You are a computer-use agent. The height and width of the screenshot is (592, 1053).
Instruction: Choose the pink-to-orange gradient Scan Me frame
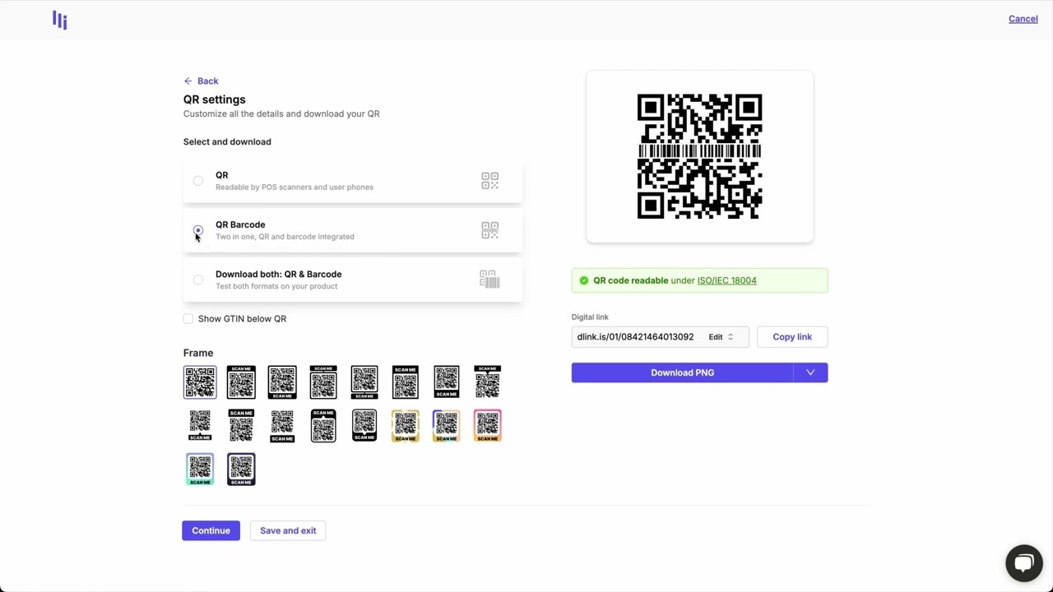coord(488,425)
